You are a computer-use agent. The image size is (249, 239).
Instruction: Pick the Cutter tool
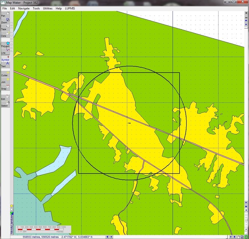click(5, 74)
